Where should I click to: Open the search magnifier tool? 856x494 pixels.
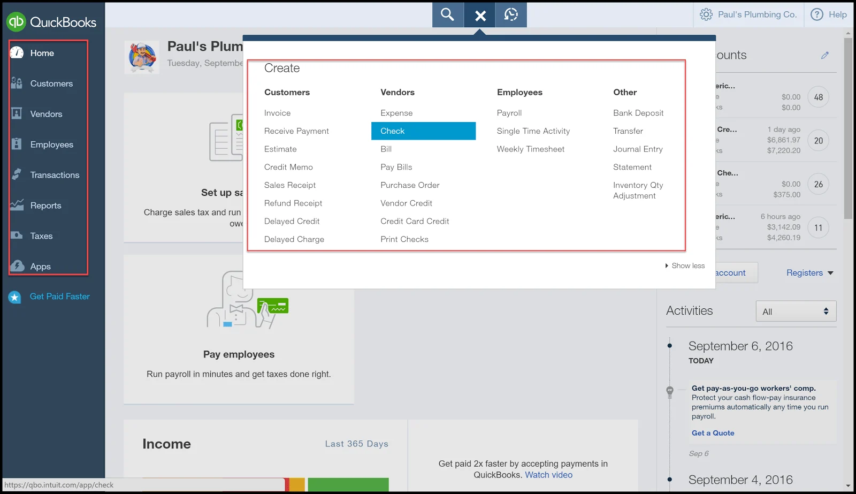pyautogui.click(x=448, y=14)
